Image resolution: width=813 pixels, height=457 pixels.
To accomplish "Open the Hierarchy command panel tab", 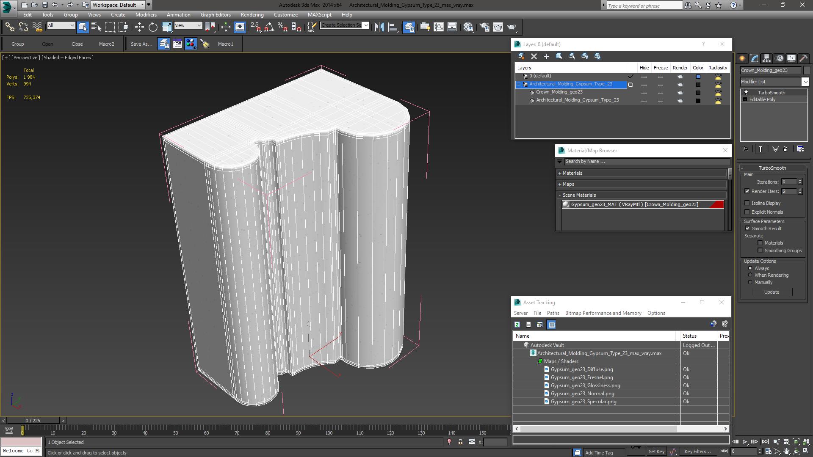I will click(x=766, y=58).
